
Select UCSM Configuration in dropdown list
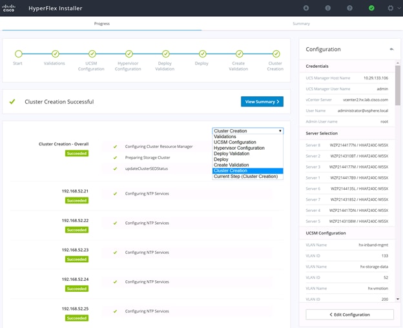click(248, 142)
